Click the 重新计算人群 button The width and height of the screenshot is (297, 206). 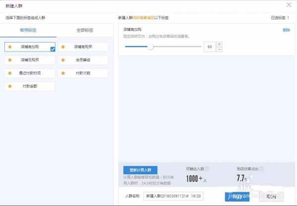(140, 170)
